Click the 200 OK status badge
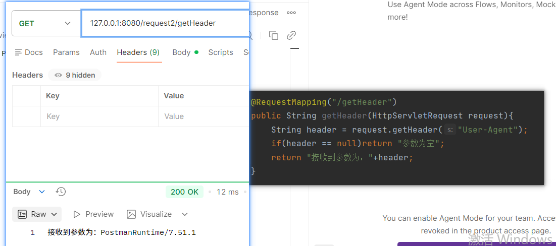The width and height of the screenshot is (556, 246). [184, 192]
